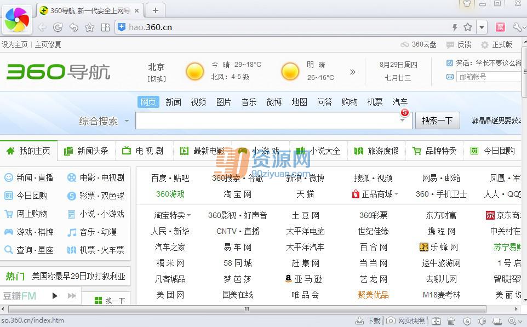Expand search suggestions arrow in search box
Viewport: 527px width, 327px height.
402,121
